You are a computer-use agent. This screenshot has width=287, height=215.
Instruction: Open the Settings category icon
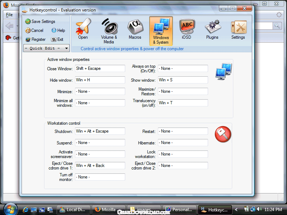238,29
